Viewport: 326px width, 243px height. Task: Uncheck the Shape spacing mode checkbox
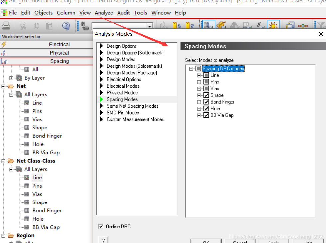(x=206, y=95)
